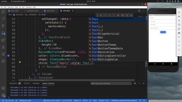The width and height of the screenshot is (182, 102).
Task: Change indentation via Spaces: 2
Action: pos(77,101)
